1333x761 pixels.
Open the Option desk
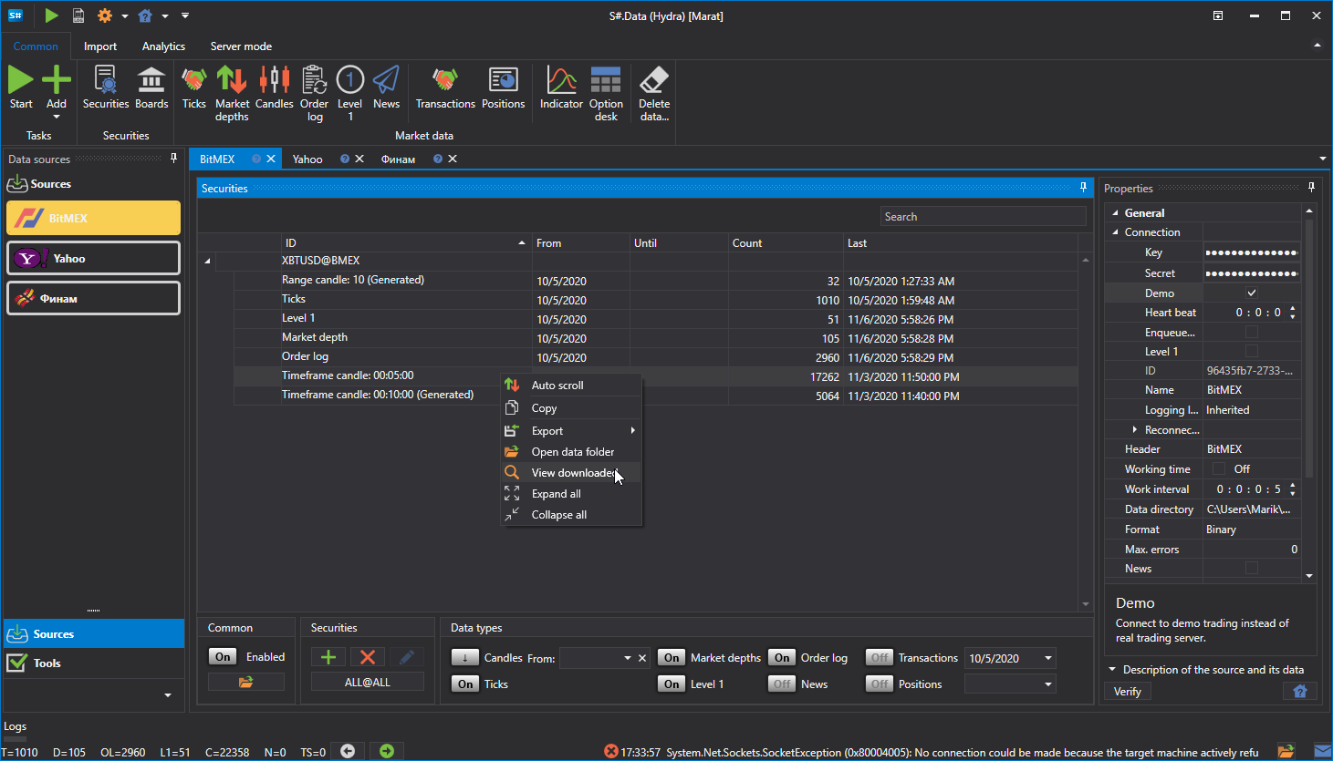[x=606, y=80]
